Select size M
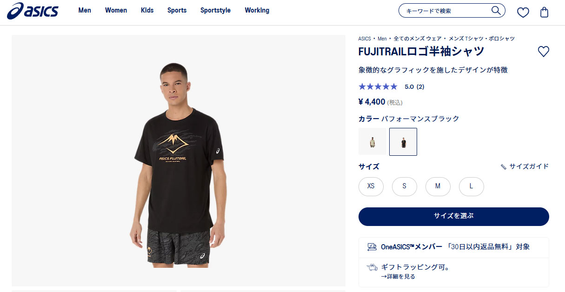Viewport: 565px width, 292px height. point(438,186)
